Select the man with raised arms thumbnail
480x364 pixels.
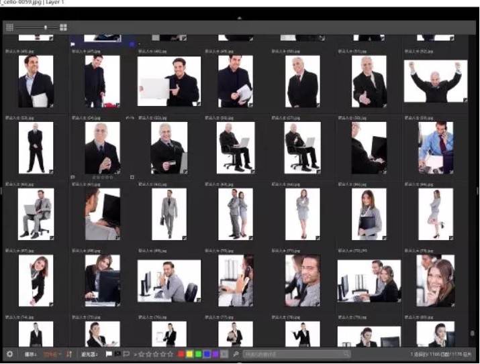point(435,82)
